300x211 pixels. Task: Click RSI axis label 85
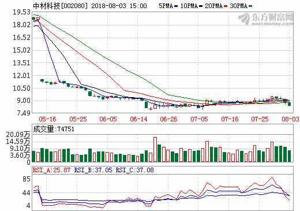[27, 179]
